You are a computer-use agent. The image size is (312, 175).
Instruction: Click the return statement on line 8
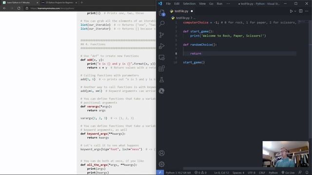pyautogui.click(x=195, y=53)
